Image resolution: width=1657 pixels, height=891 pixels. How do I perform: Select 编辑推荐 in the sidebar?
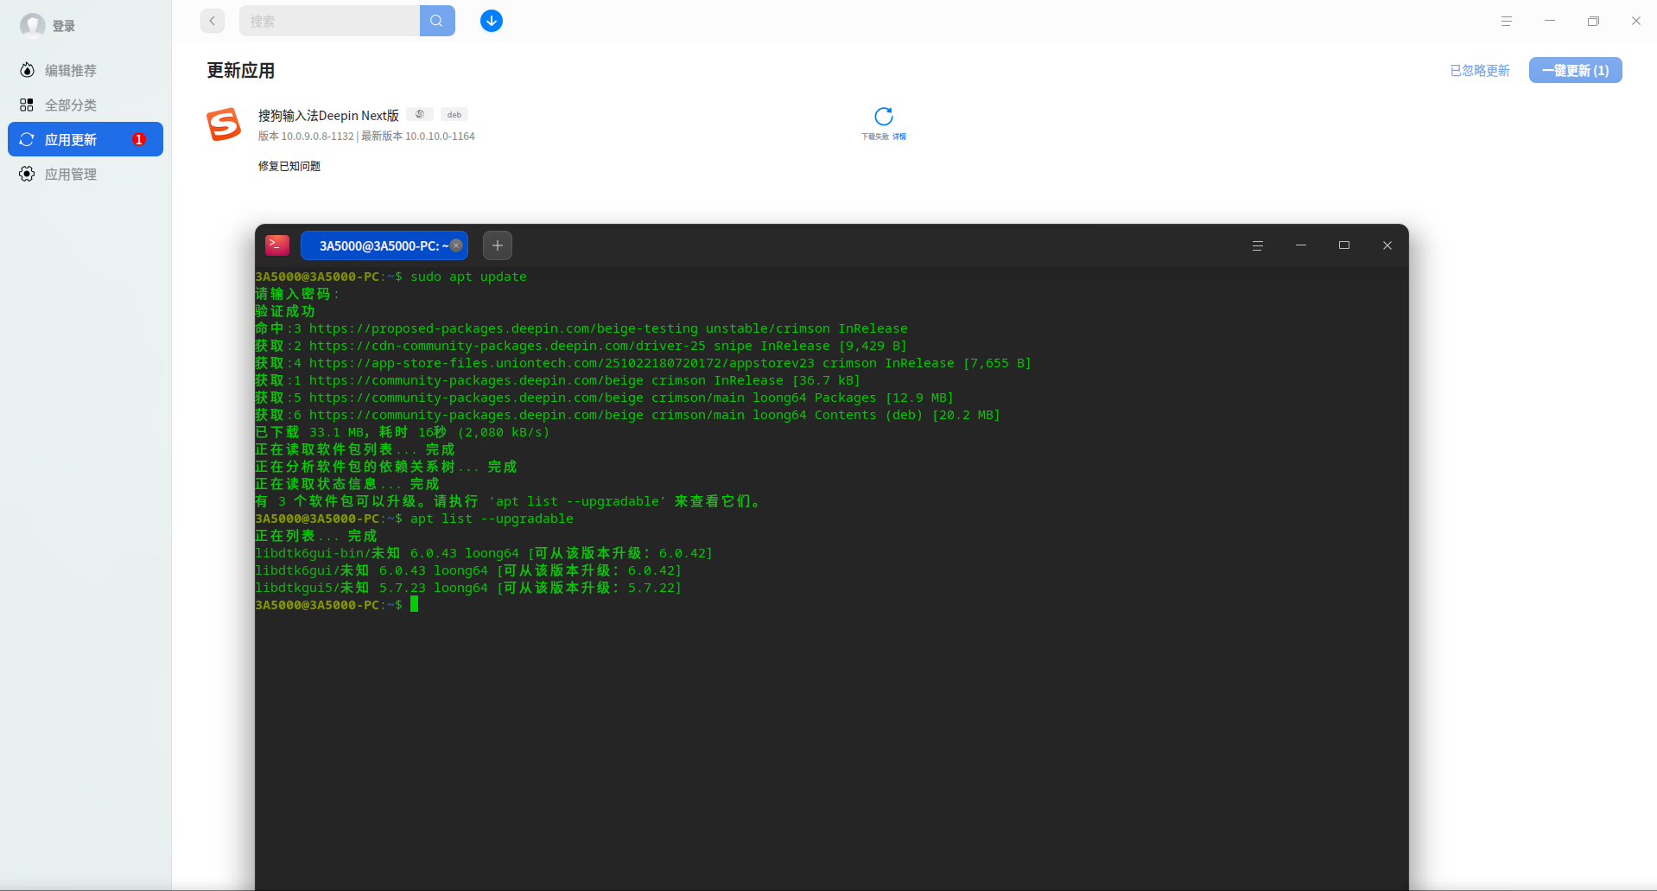85,70
